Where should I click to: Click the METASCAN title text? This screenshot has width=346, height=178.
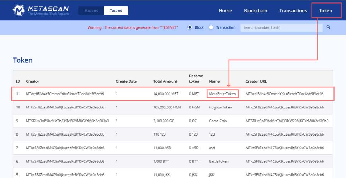[x=48, y=9]
